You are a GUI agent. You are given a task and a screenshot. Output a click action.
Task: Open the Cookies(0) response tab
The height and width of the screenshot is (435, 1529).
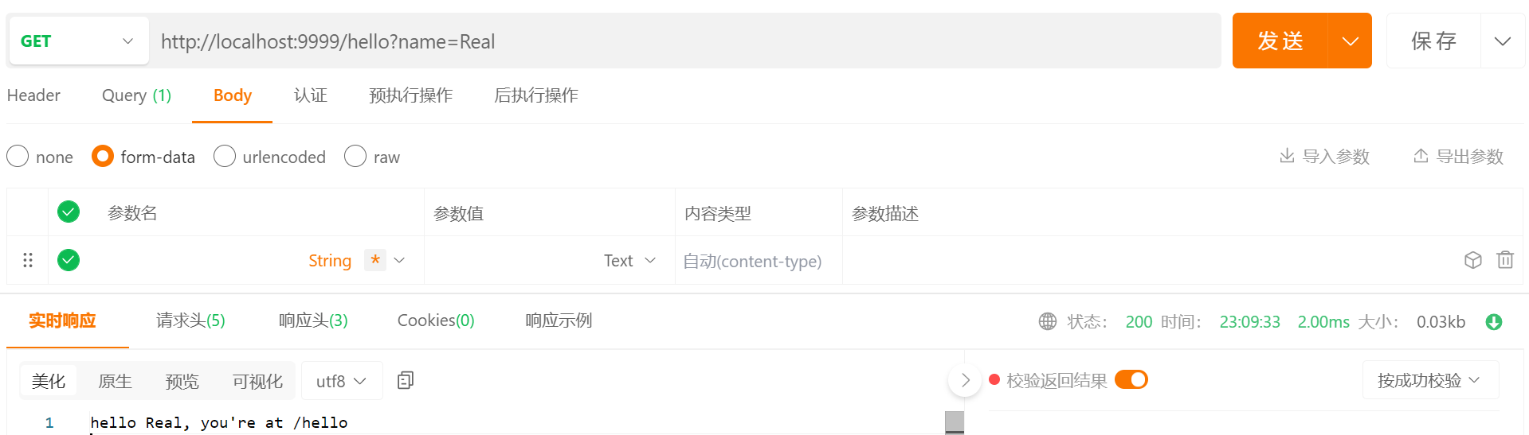coord(436,320)
